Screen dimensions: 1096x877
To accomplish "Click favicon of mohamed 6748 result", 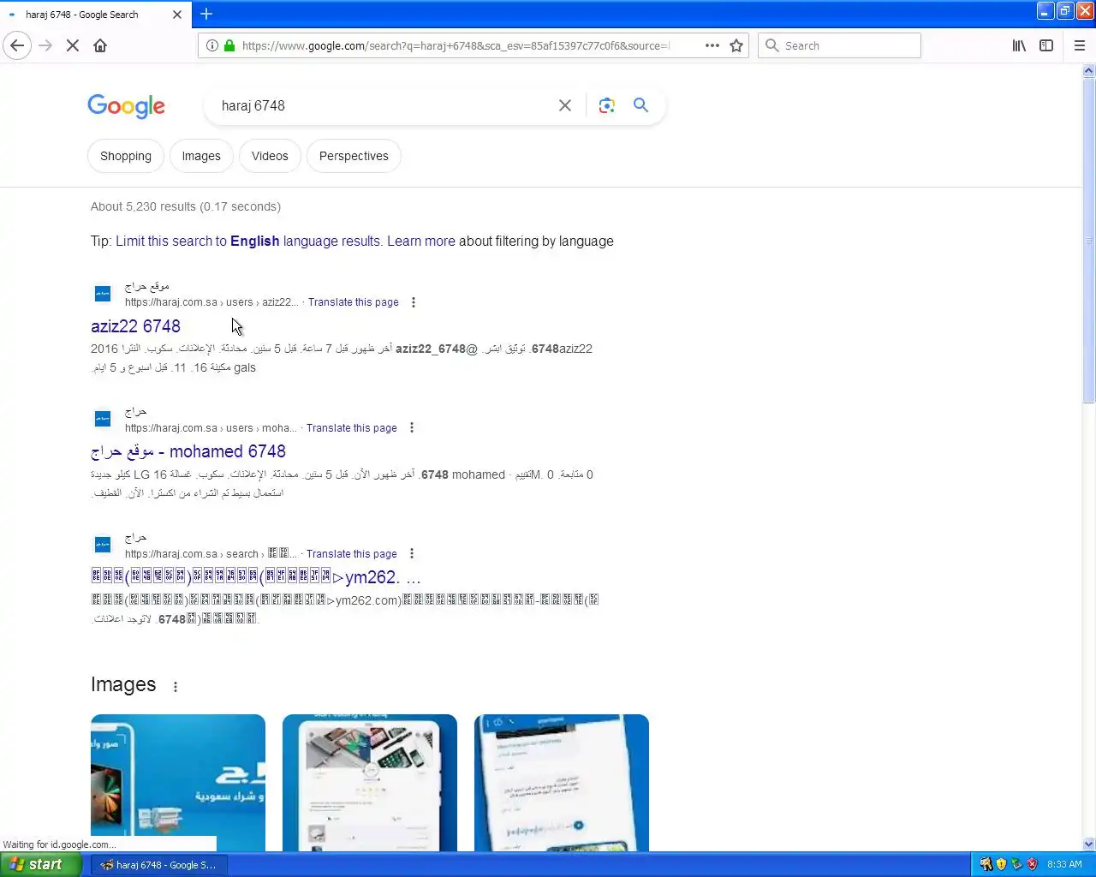I will [103, 420].
